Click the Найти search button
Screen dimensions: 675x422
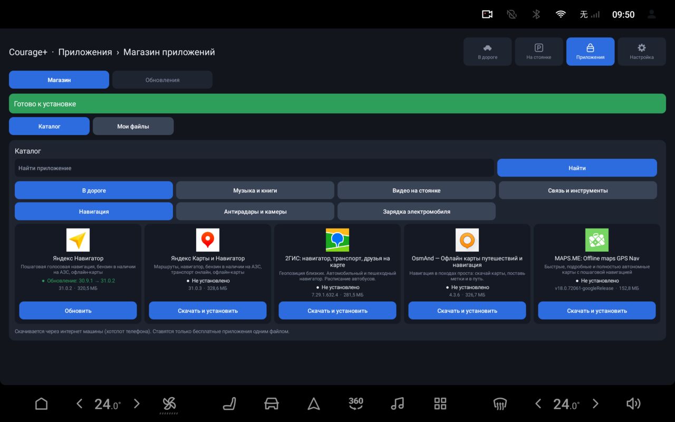tap(577, 168)
